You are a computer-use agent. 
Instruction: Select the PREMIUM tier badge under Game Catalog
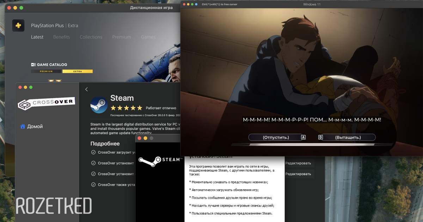46,71
